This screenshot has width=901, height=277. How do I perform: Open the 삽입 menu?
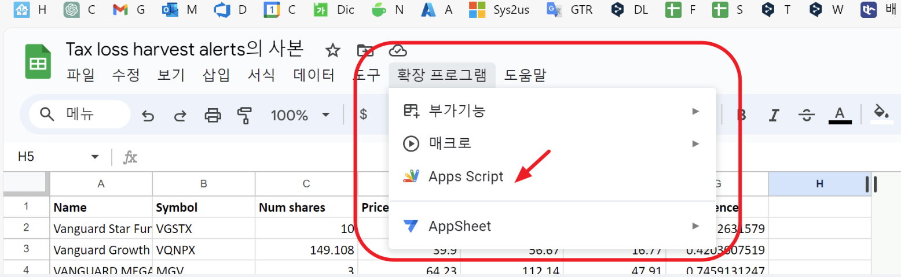(216, 75)
